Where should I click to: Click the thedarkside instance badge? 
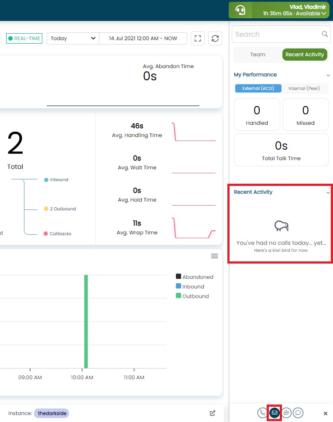pyautogui.click(x=51, y=413)
